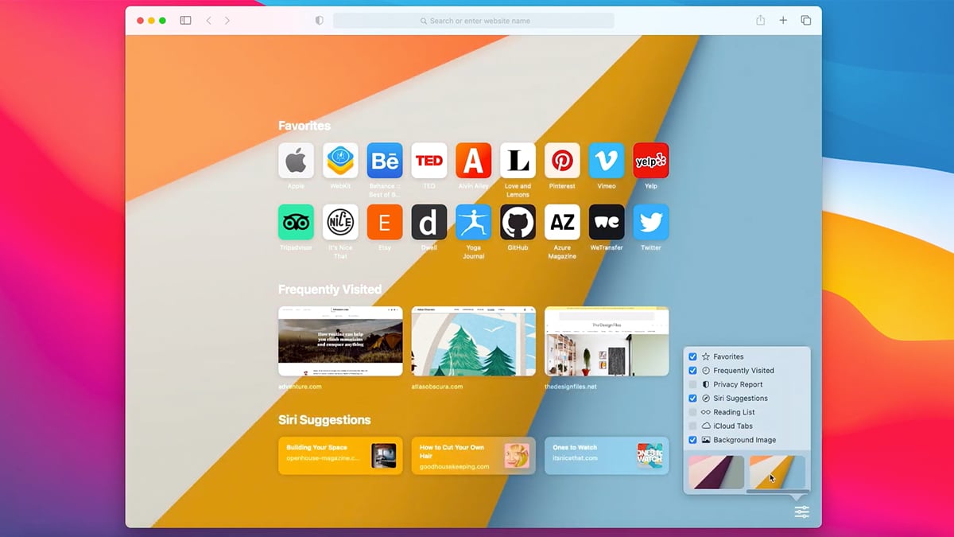
Task: Open the Apple favorite icon
Action: [296, 161]
